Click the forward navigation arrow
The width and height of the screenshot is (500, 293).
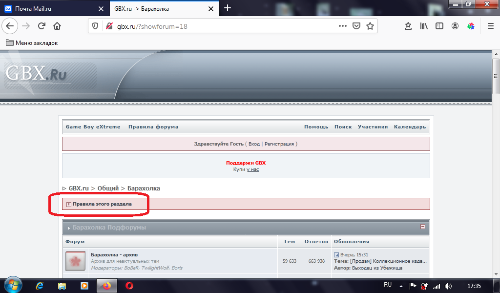pos(26,26)
